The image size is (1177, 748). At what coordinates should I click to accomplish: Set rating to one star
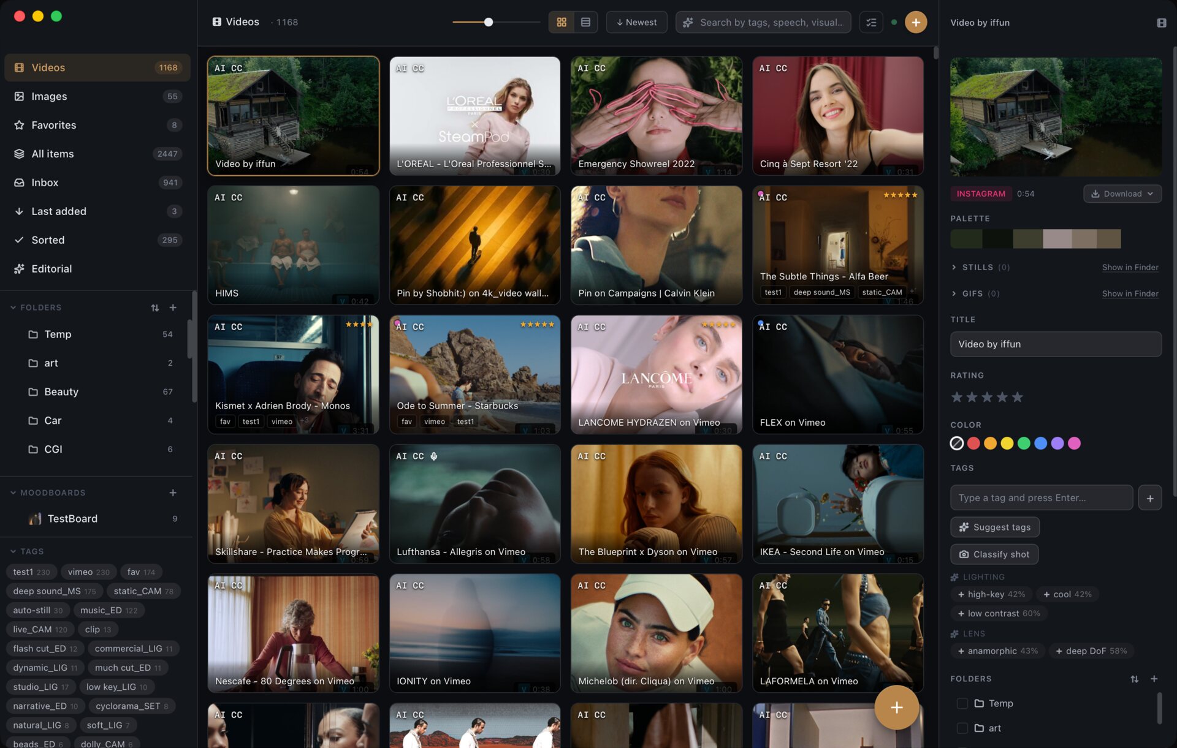[x=956, y=397]
